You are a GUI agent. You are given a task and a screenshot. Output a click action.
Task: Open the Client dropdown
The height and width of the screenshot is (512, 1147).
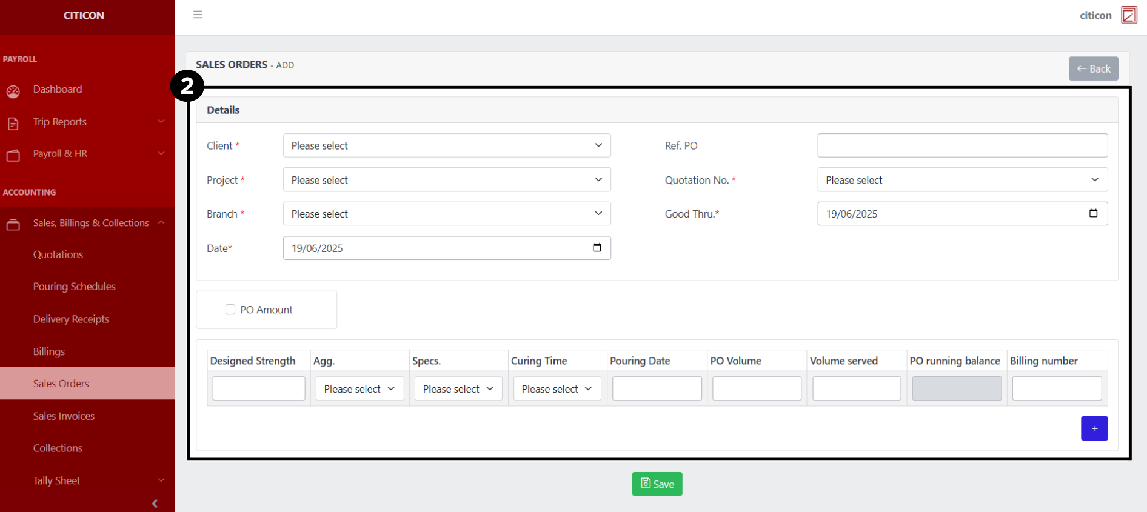(x=446, y=145)
